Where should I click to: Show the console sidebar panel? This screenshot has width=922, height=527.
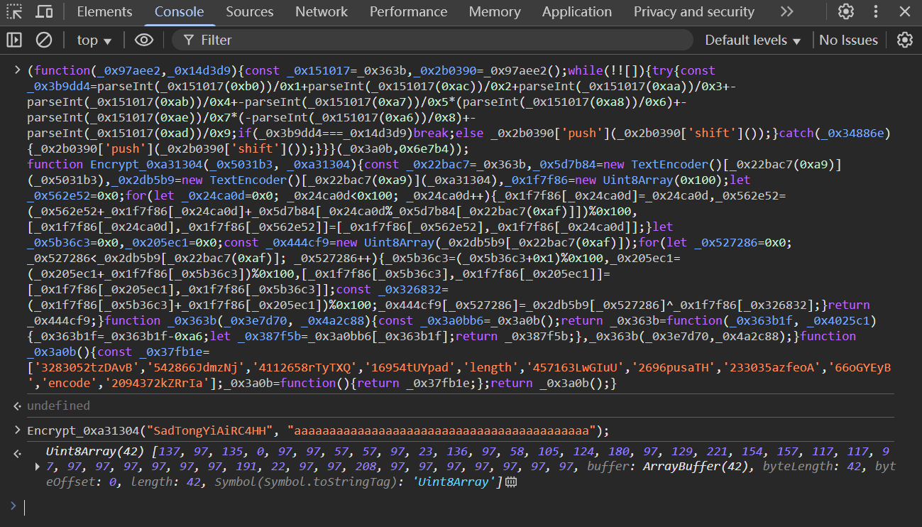point(14,40)
